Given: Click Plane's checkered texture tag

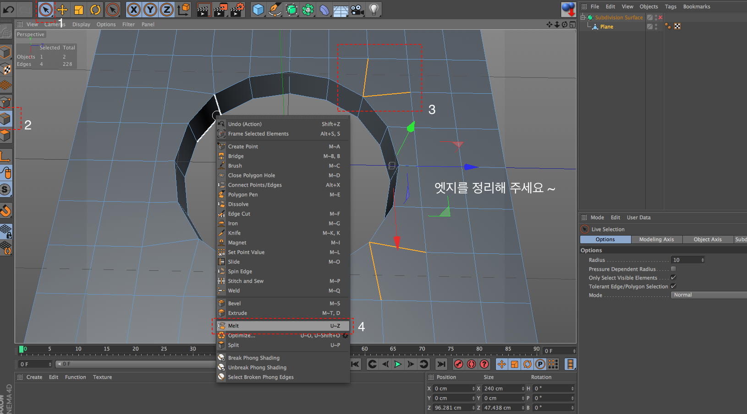Looking at the screenshot, I should click(x=677, y=26).
